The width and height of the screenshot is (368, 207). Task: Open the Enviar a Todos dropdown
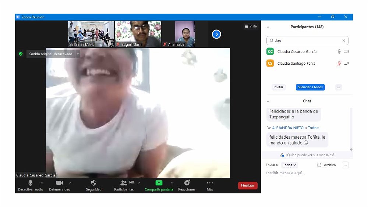(x=290, y=165)
